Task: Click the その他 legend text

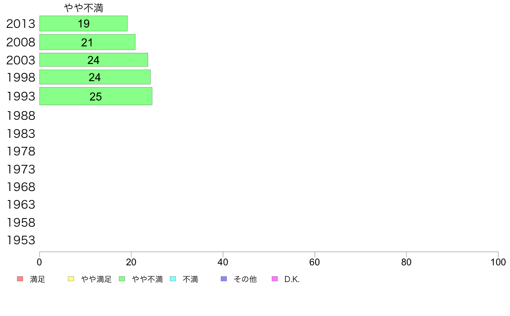Action: click(245, 279)
